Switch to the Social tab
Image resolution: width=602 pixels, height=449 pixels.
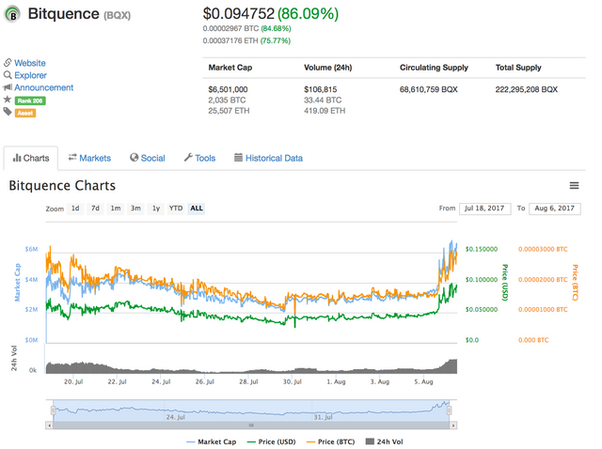coord(148,158)
